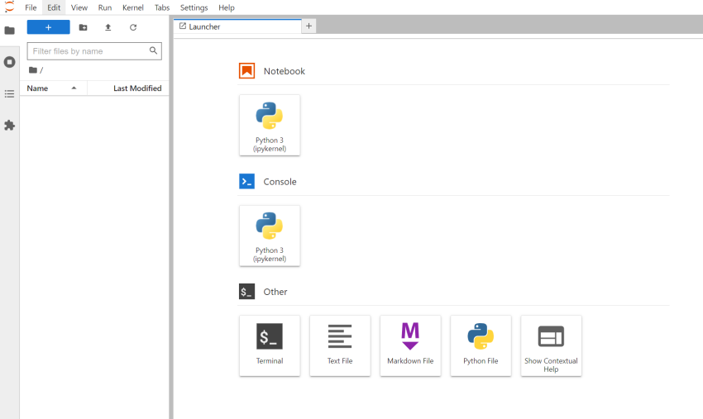Open a new Terminal
This screenshot has height=419, width=703.
pyautogui.click(x=269, y=345)
